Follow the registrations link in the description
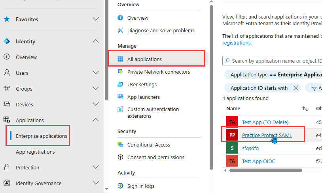 coord(237,43)
